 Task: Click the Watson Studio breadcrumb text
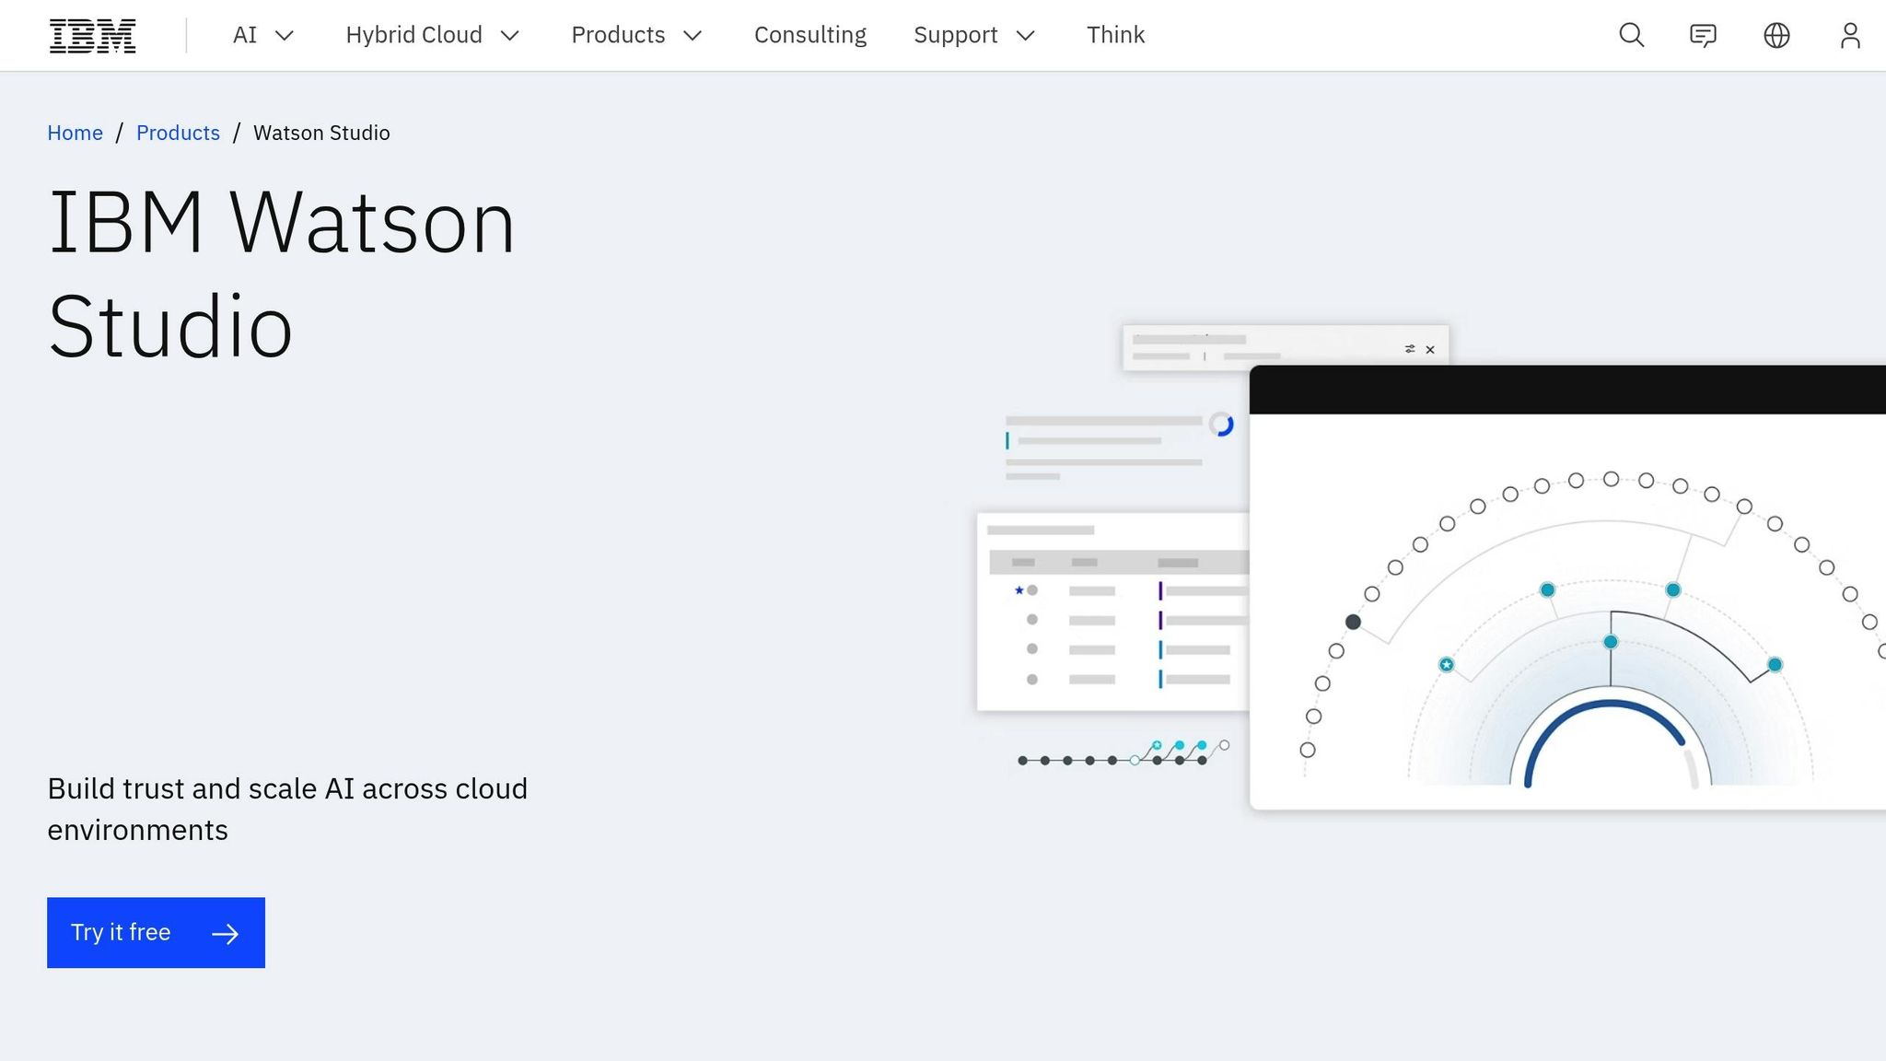[x=320, y=133]
